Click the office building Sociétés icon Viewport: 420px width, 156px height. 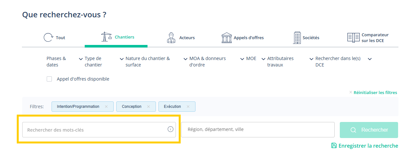297,38
